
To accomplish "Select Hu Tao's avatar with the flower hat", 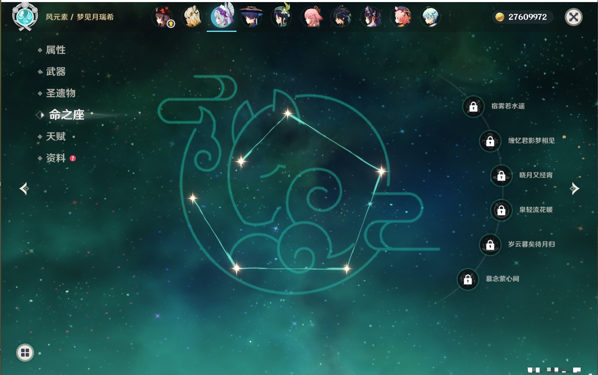I will click(x=162, y=17).
